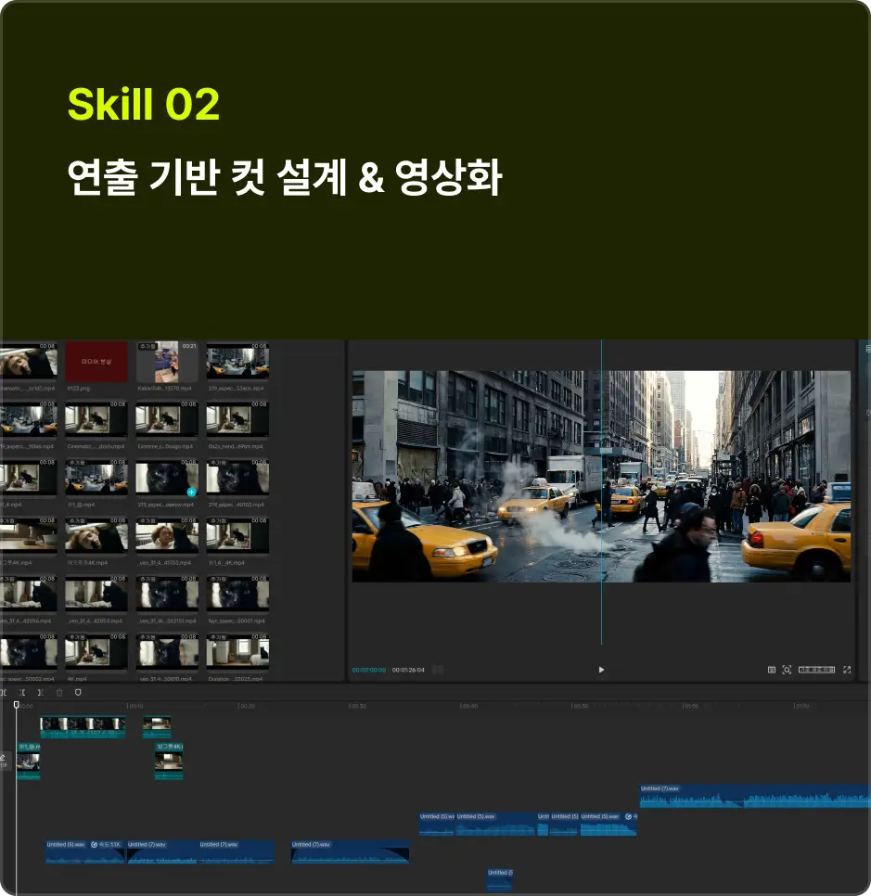This screenshot has height=896, width=871.
Task: Click the 01:10 mark on the timeline ruler
Action: [801, 706]
